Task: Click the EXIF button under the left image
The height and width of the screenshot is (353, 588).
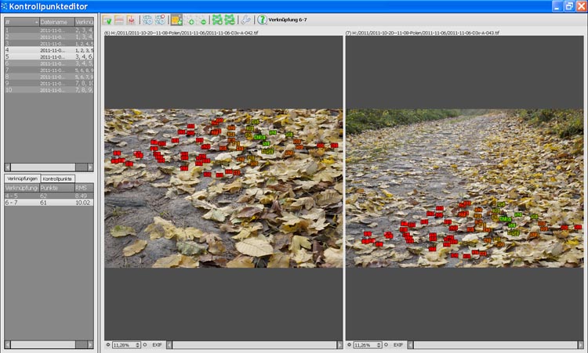Action: click(x=157, y=344)
